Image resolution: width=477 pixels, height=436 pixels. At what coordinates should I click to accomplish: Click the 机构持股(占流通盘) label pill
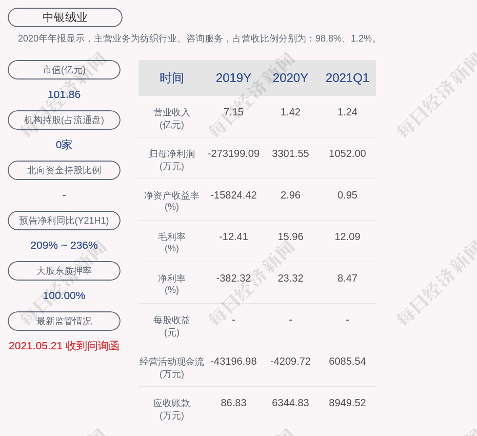pyautogui.click(x=64, y=120)
